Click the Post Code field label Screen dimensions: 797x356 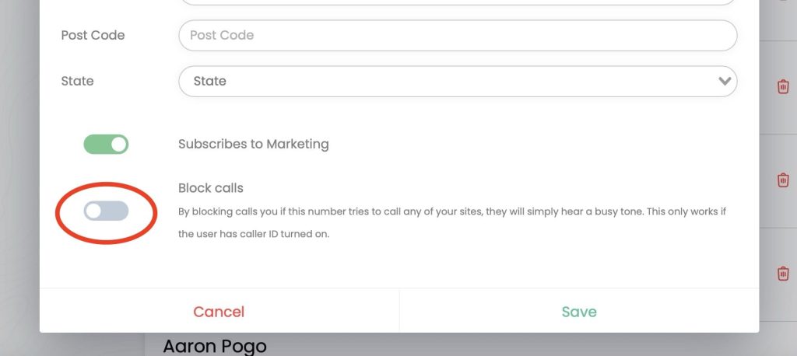click(93, 35)
